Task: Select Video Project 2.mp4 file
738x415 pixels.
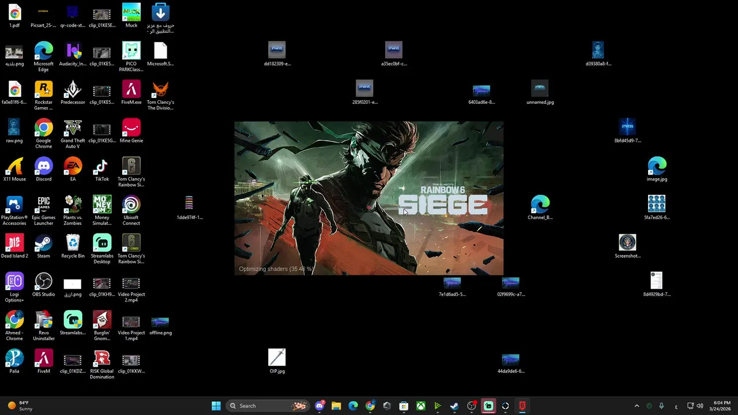Action: point(131,287)
